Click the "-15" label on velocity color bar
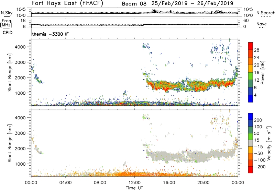275x190 pixels. click(x=258, y=147)
